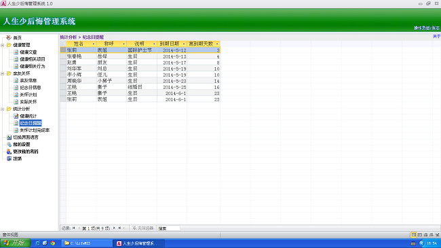Go to last record navigation arrow
The image size is (441, 248).
click(x=119, y=228)
